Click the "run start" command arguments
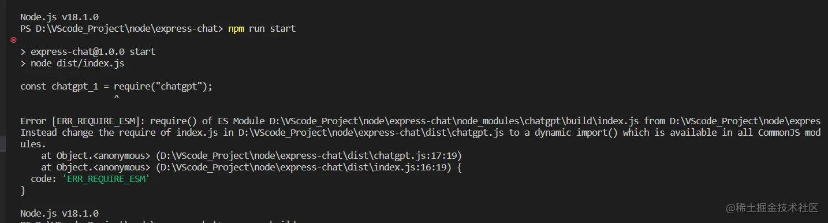This screenshot has width=828, height=223. click(x=272, y=28)
